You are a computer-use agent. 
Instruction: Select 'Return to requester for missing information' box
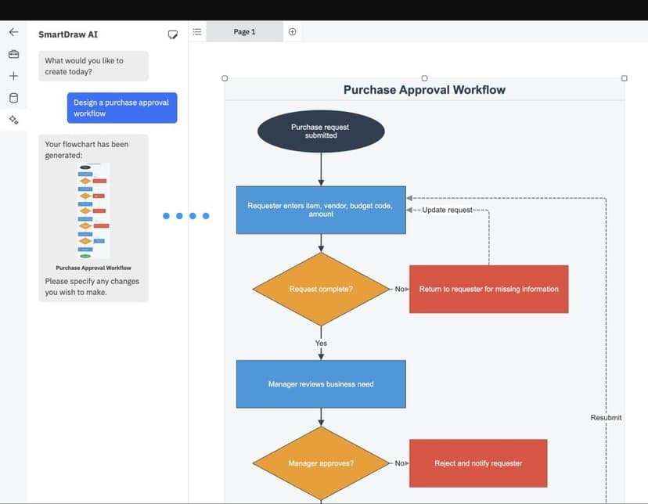coord(489,290)
